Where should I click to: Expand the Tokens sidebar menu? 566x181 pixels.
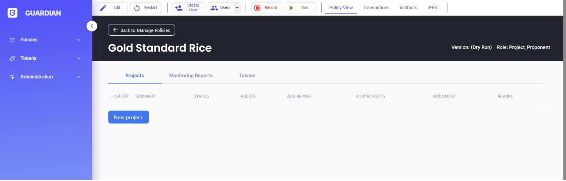79,58
